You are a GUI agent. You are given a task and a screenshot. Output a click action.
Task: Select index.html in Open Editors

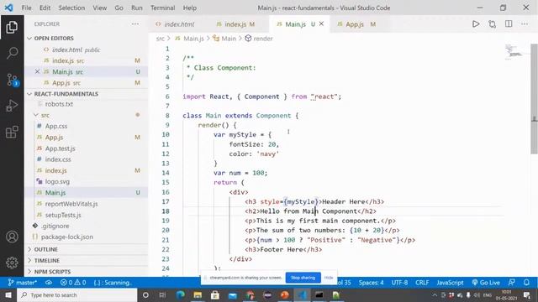pyautogui.click(x=76, y=49)
